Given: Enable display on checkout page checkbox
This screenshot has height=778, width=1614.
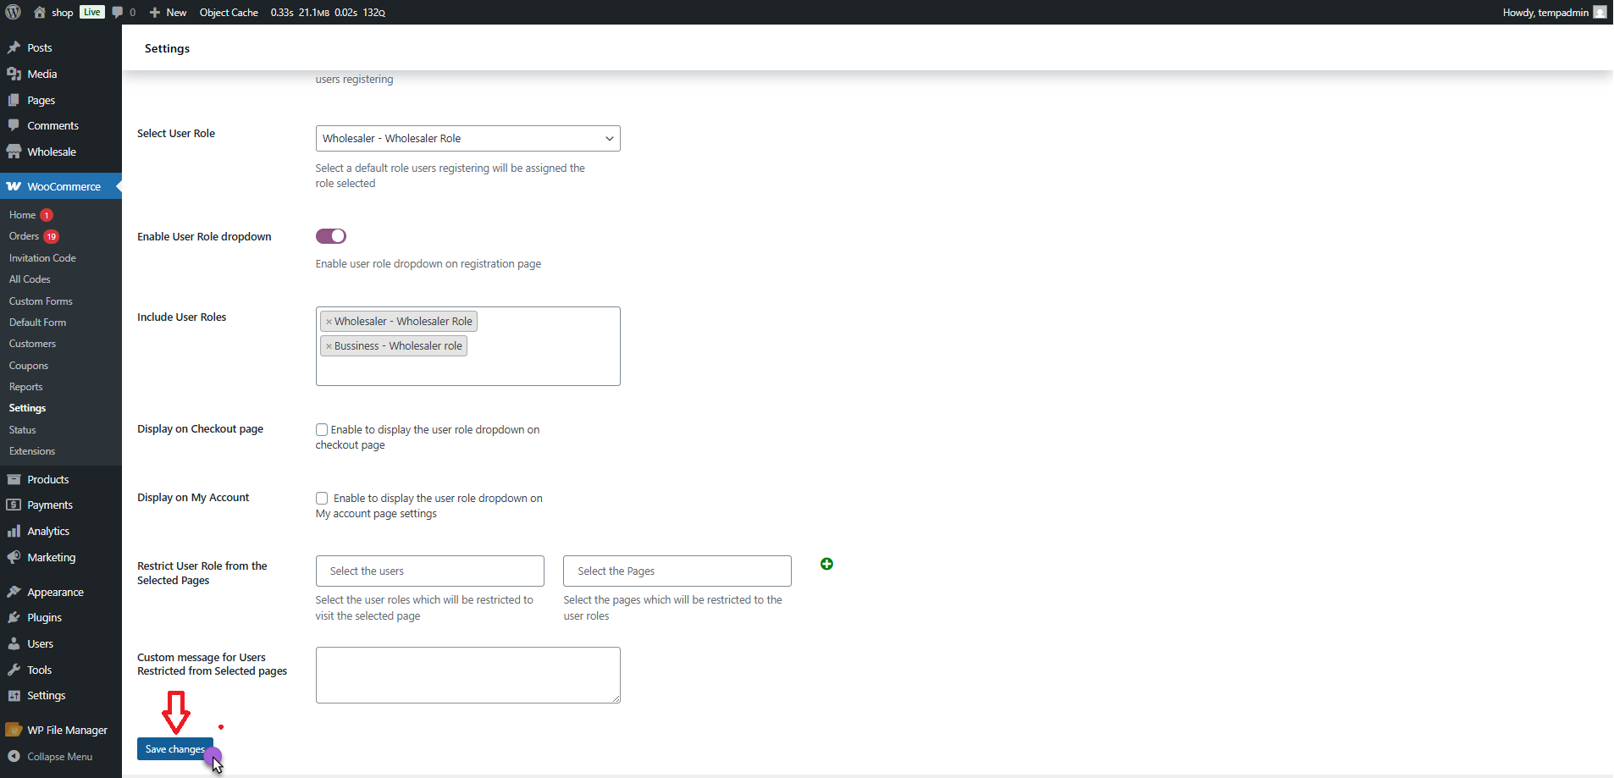Looking at the screenshot, I should [x=322, y=429].
